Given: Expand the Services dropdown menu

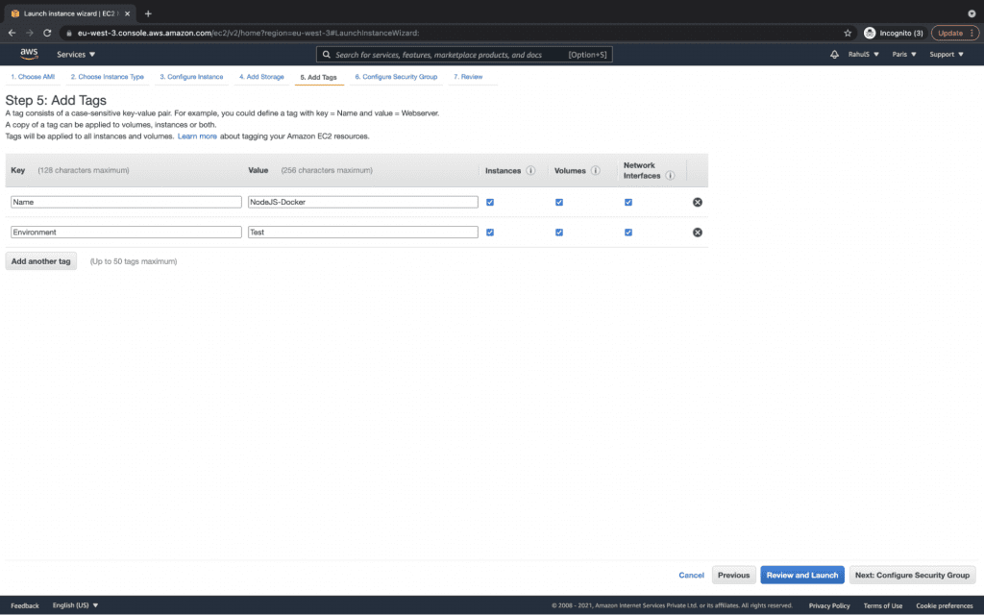Looking at the screenshot, I should tap(76, 55).
